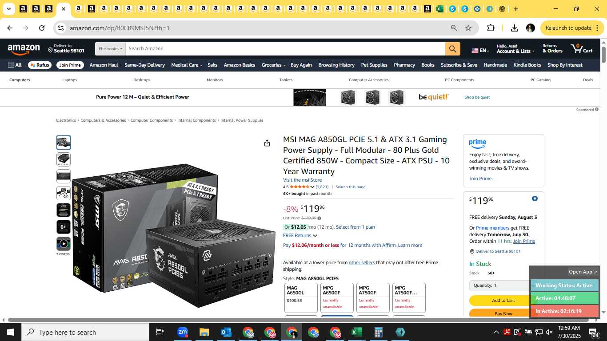Select the MAG A650GL style option
The width and height of the screenshot is (607, 341).
pyautogui.click(x=301, y=298)
